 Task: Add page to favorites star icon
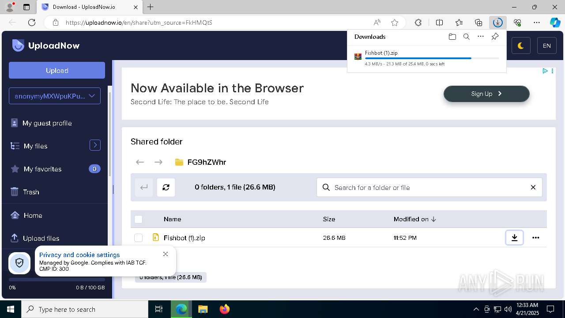point(395,23)
